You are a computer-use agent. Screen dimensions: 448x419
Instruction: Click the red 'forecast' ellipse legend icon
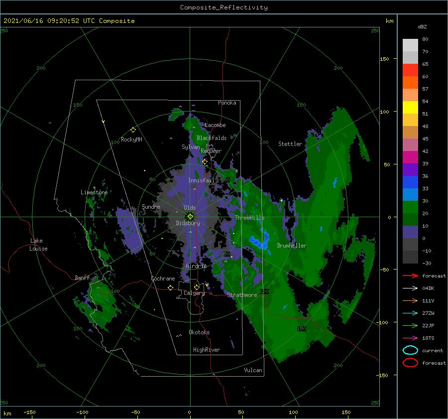(410, 363)
